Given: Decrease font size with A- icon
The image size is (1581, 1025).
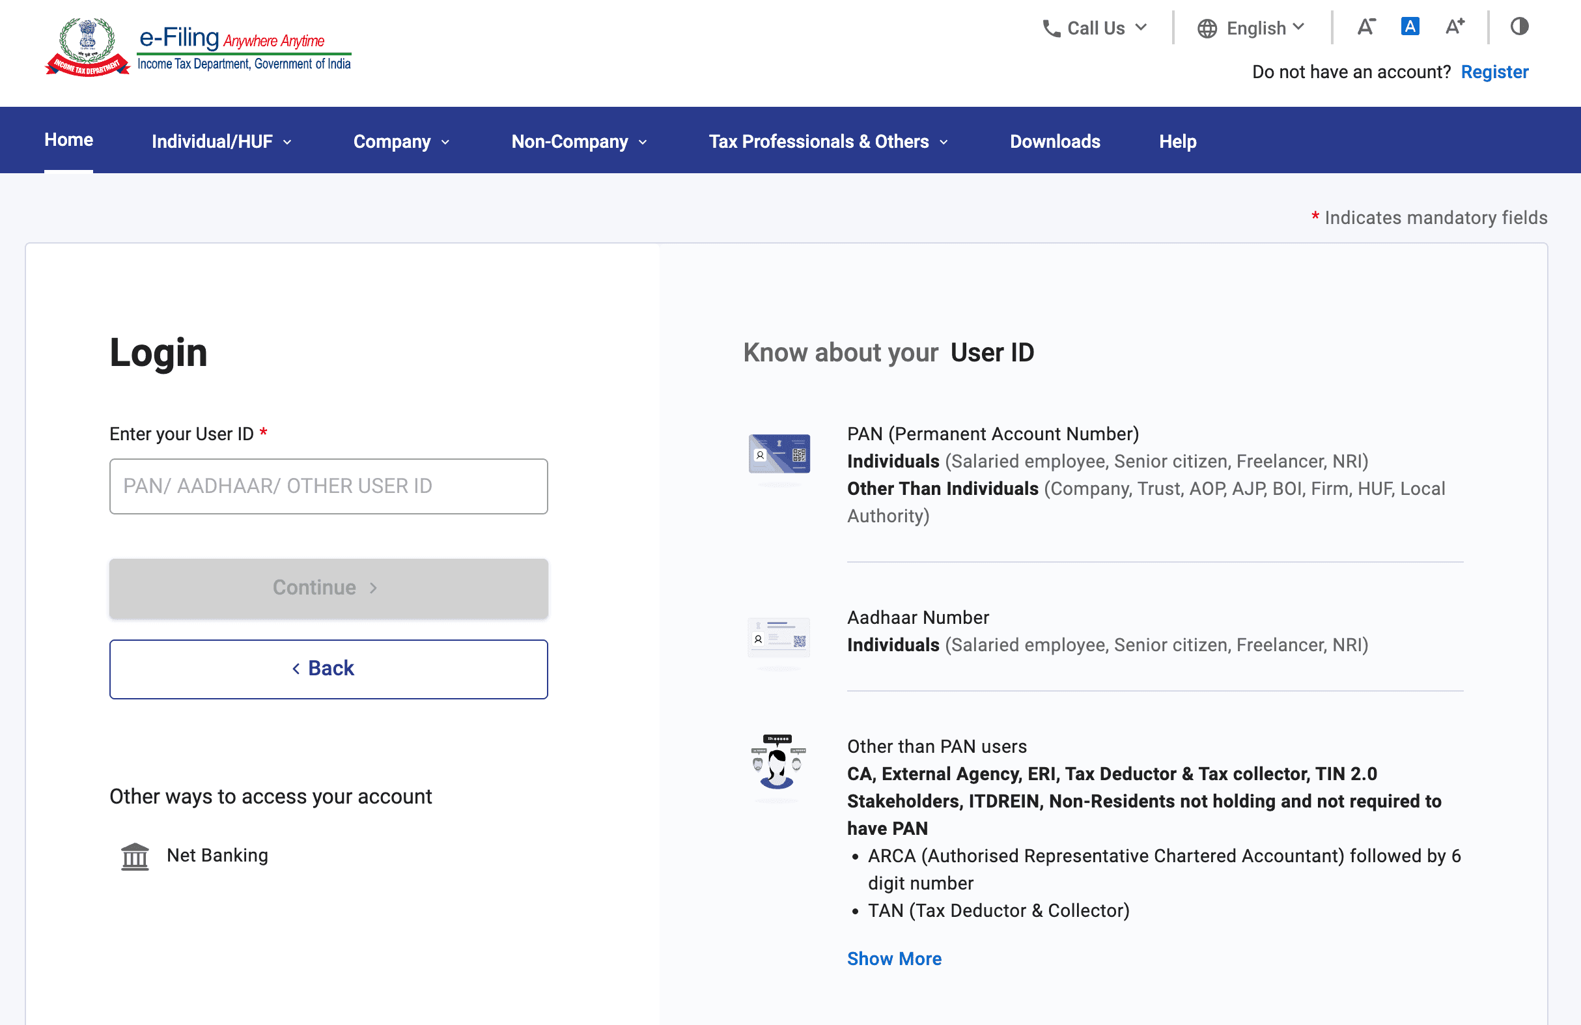Looking at the screenshot, I should (x=1365, y=27).
